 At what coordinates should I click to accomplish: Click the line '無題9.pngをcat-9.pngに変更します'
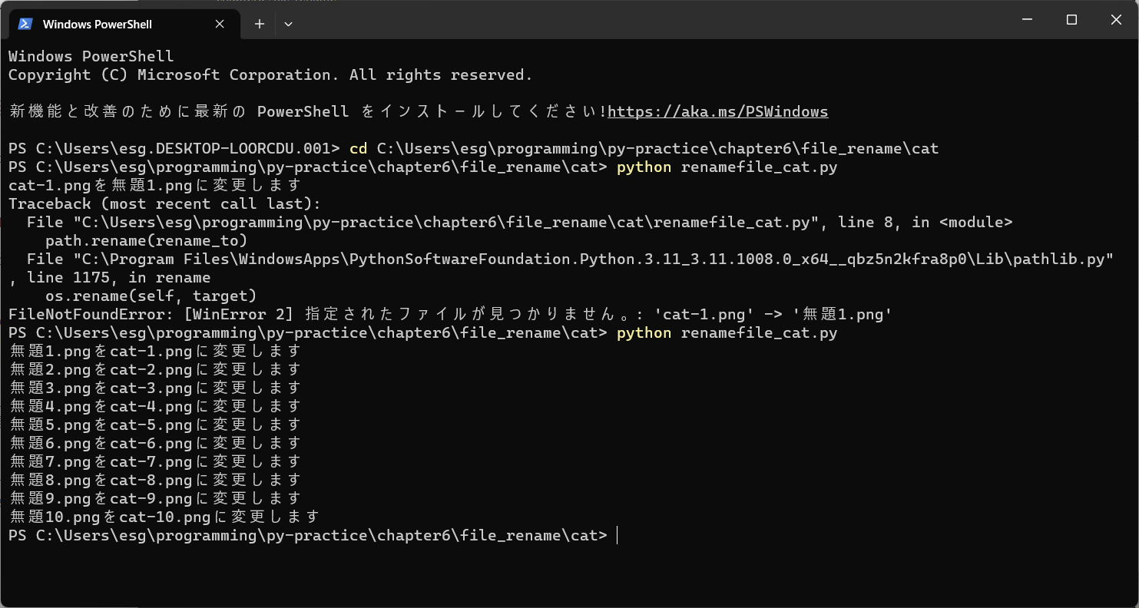155,498
